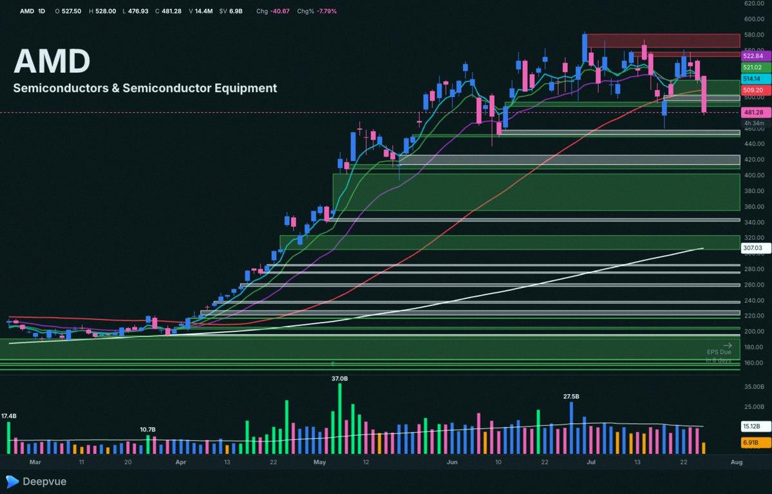
Task: Click the AMD ticker symbol in header
Action: 26,11
